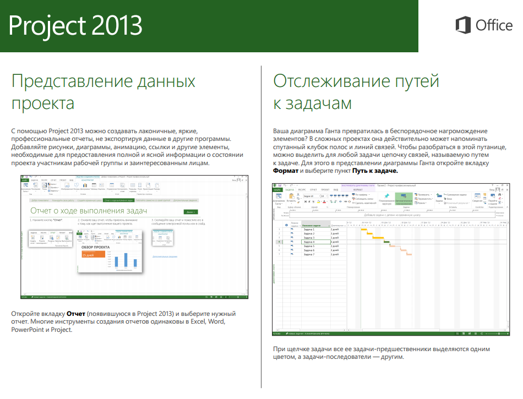Open the ФОРМАТ tab in the Gantt window

click(x=358, y=190)
